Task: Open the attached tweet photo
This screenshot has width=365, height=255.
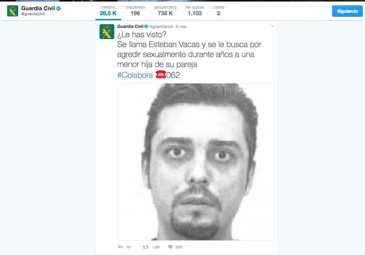Action: pyautogui.click(x=196, y=162)
